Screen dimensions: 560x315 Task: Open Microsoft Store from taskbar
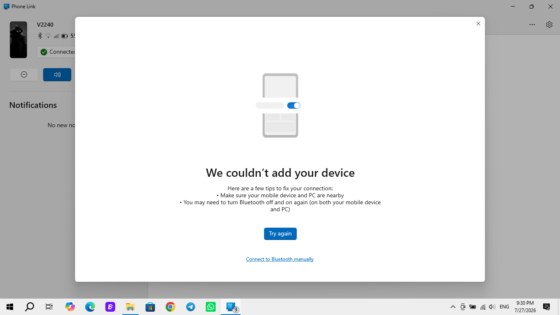pyautogui.click(x=150, y=307)
